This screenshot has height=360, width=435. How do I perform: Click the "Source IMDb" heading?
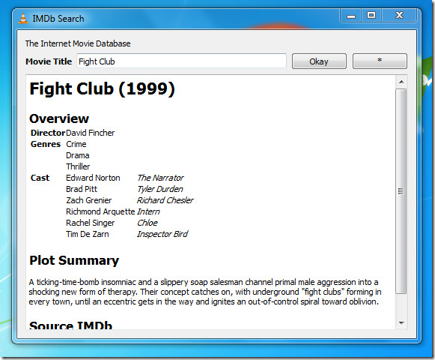coord(70,325)
